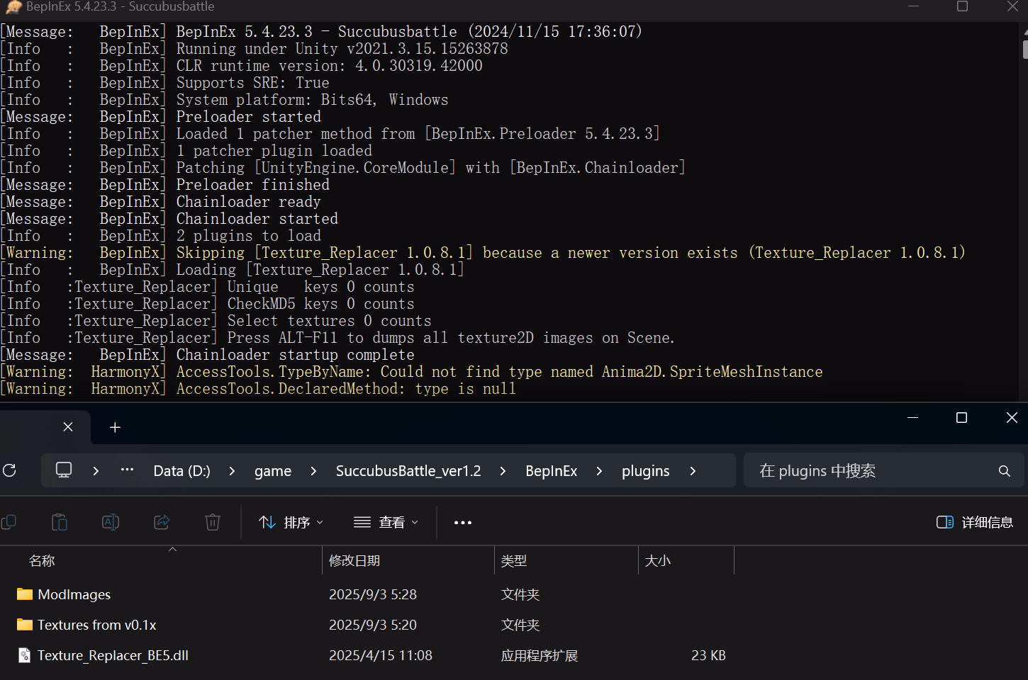Viewport: 1028px width, 680px height.
Task: Click the 2025/9/3 5:20 date cell
Action: (x=373, y=625)
